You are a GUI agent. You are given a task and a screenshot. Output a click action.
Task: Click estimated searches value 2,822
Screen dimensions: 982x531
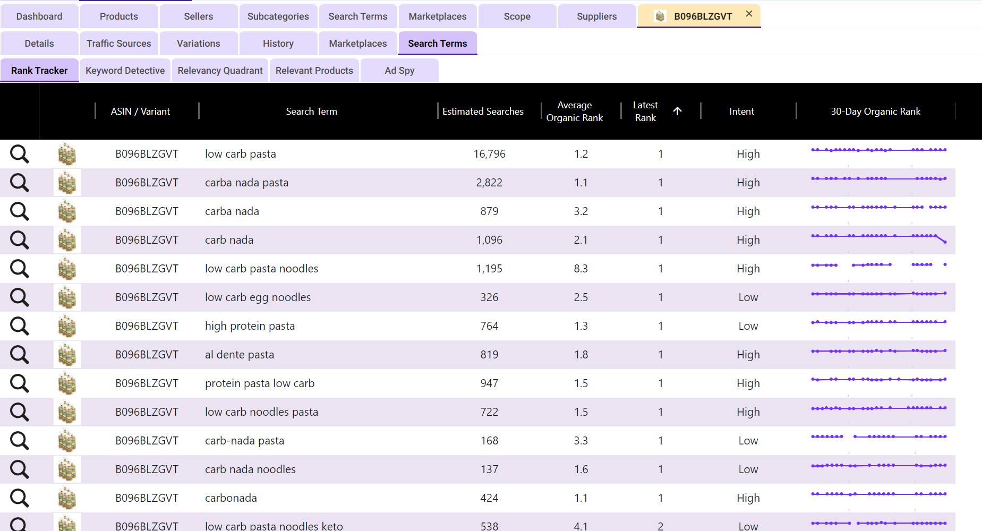[x=489, y=183]
